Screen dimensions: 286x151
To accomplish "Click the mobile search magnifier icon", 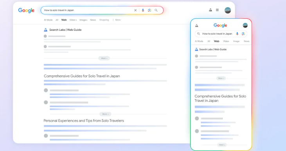I will pos(198,34).
